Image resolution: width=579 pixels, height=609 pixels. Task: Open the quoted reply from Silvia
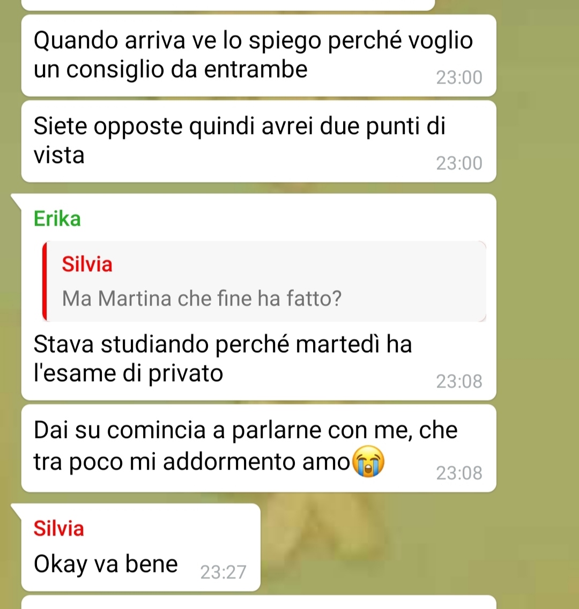tap(264, 281)
